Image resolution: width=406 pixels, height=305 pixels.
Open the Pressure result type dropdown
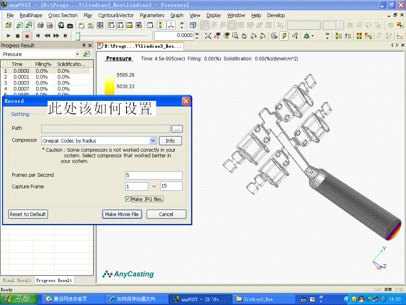point(77,54)
